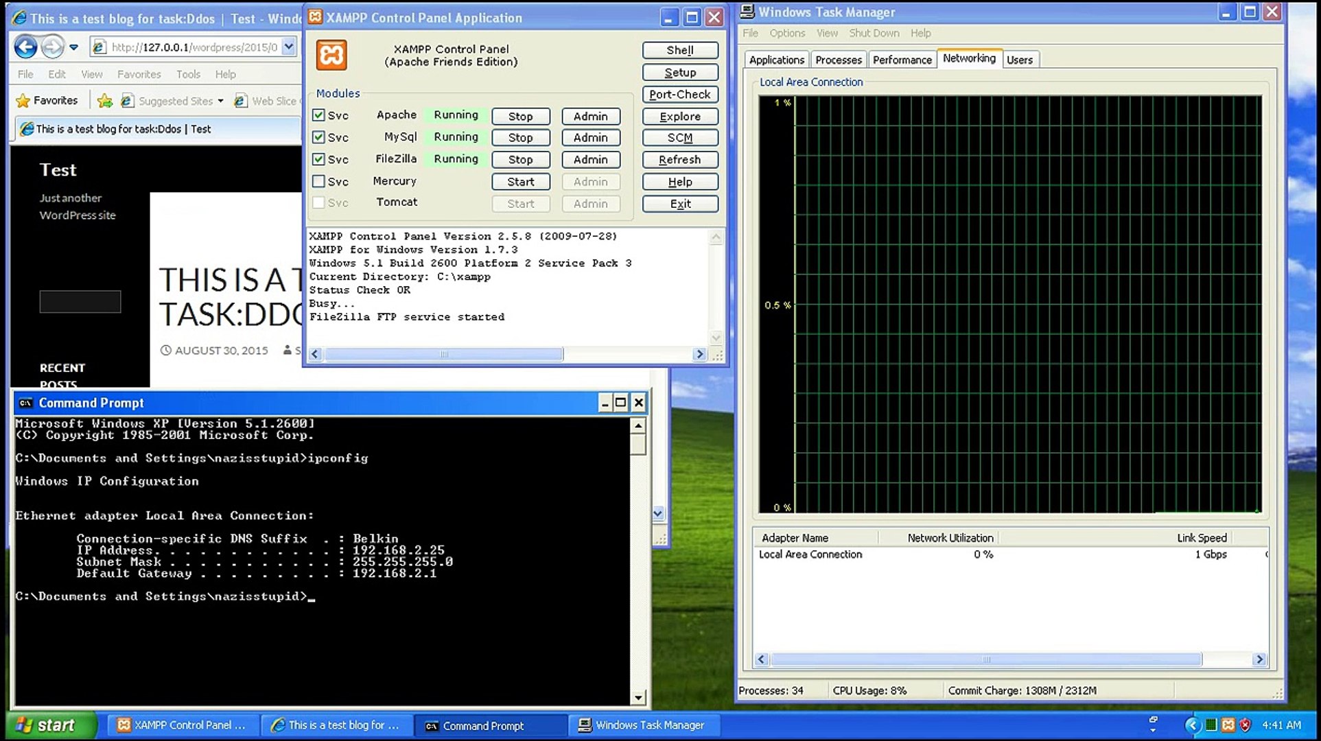Enable the Mercury Svc checkbox
The width and height of the screenshot is (1321, 741).
(x=318, y=181)
